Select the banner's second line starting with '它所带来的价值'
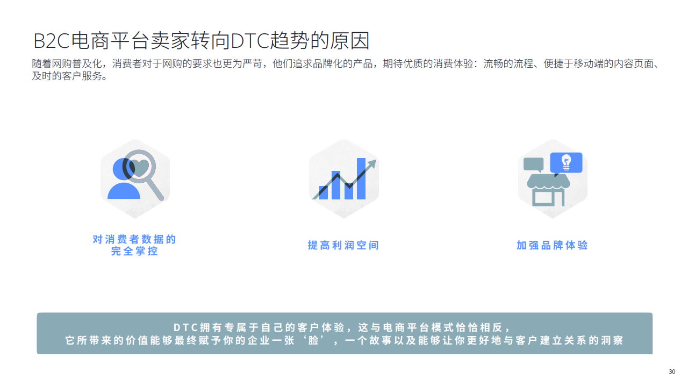 point(344,341)
